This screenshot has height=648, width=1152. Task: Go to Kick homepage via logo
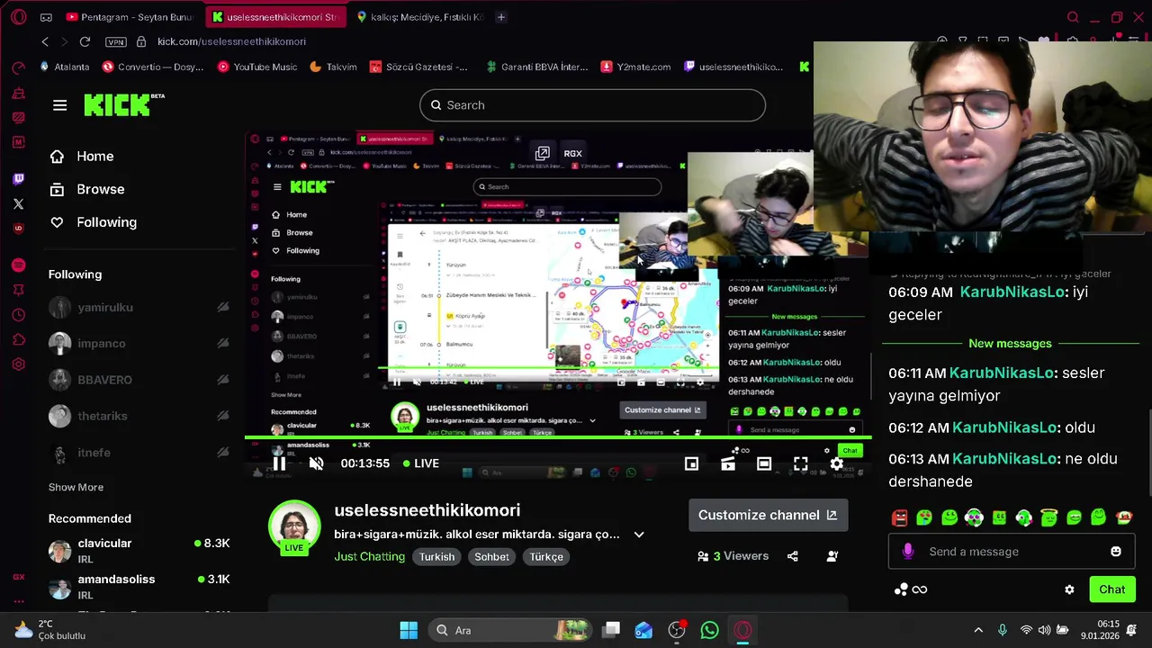(x=123, y=104)
